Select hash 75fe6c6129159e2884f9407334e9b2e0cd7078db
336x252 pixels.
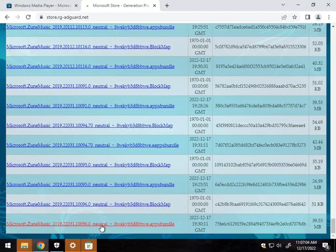pyautogui.click(x=261, y=224)
